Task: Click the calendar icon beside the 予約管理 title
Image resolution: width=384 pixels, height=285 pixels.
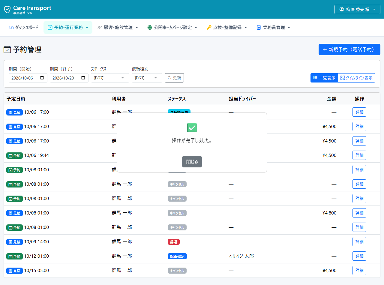Action: pyautogui.click(x=7, y=50)
